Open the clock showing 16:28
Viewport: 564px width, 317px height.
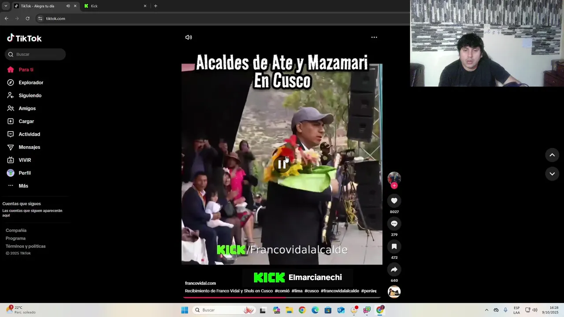(x=550, y=310)
